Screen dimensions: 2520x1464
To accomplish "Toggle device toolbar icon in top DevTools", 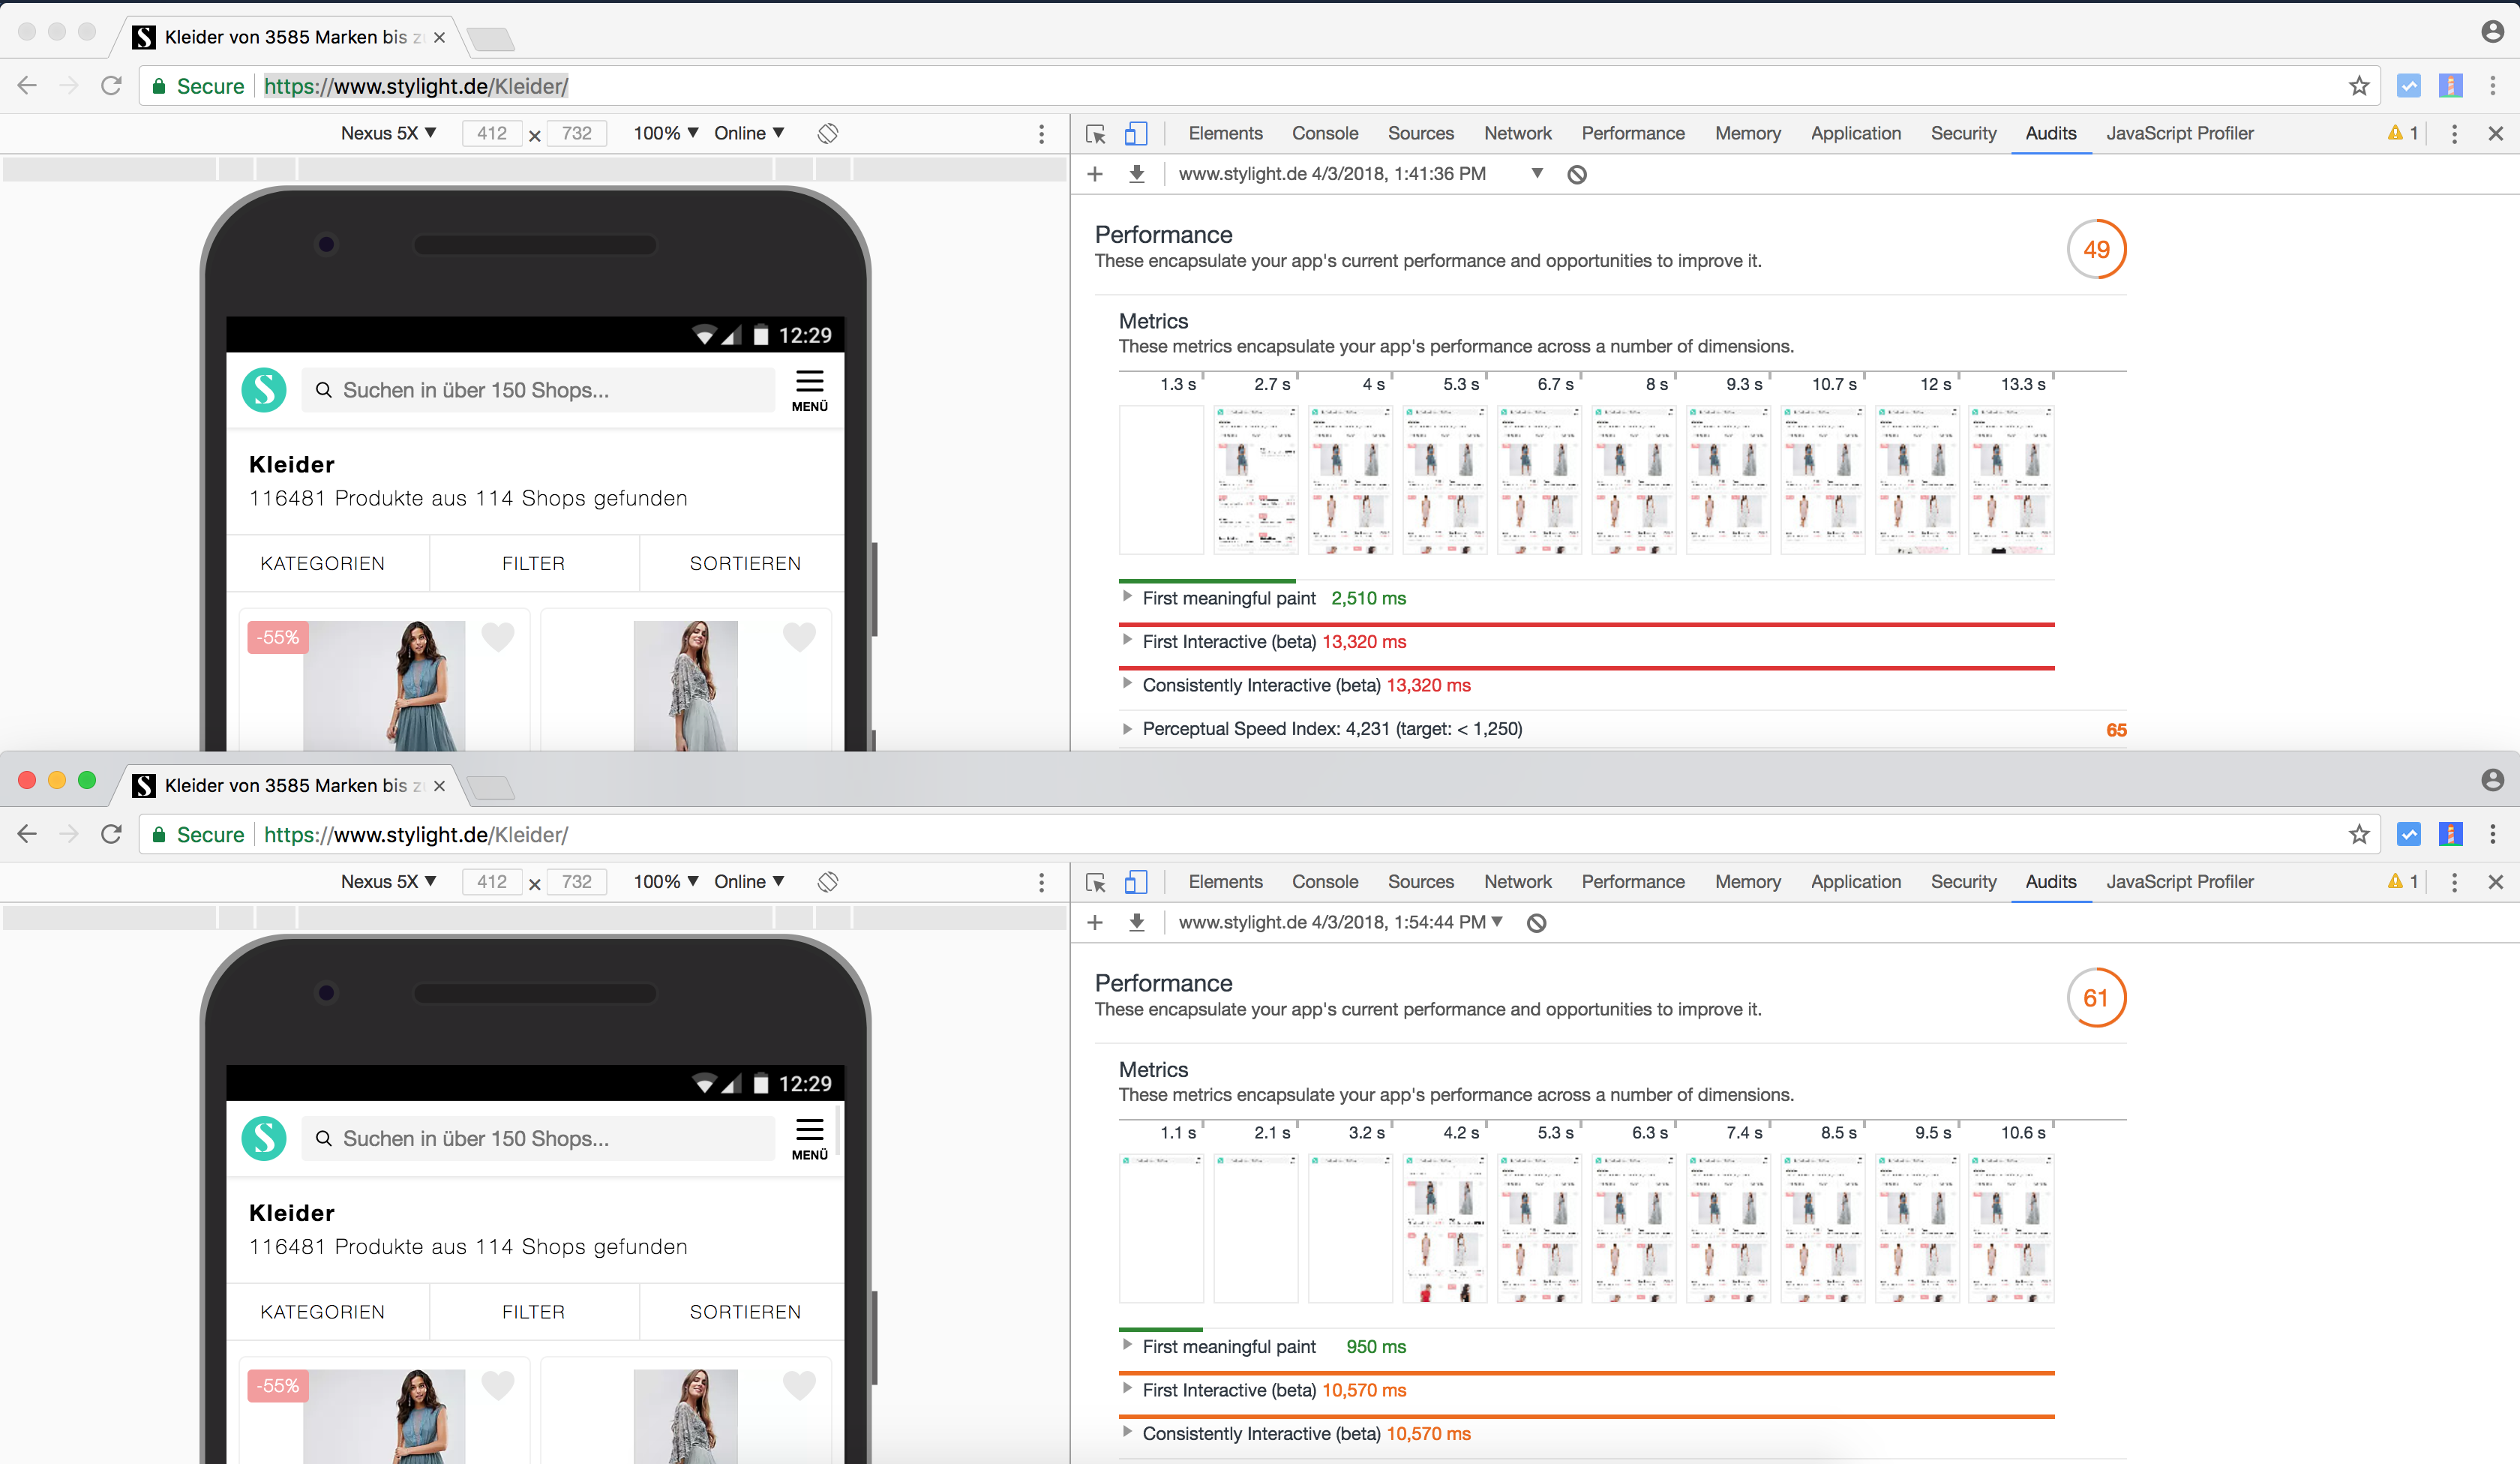I will coord(1136,133).
